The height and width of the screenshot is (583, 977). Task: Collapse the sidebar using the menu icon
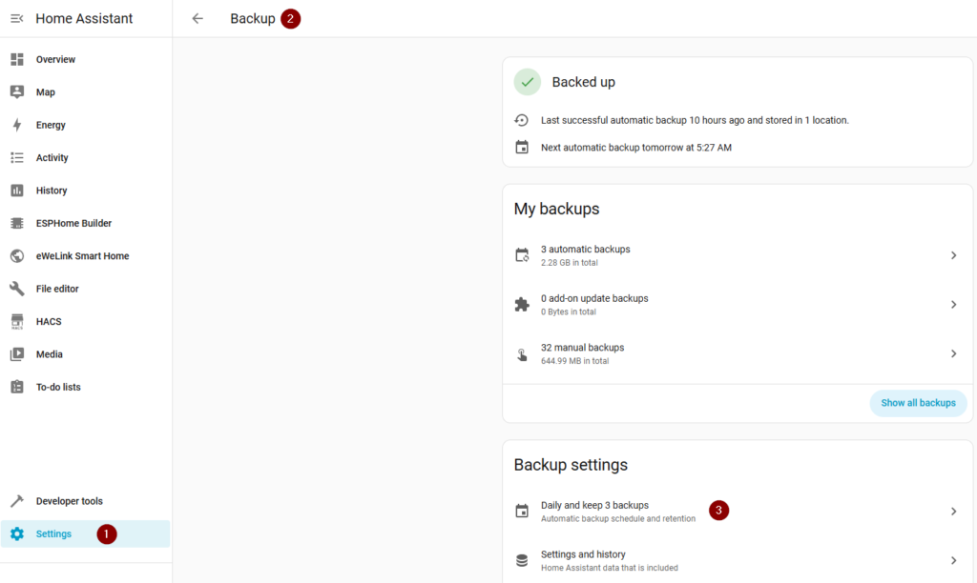point(17,18)
